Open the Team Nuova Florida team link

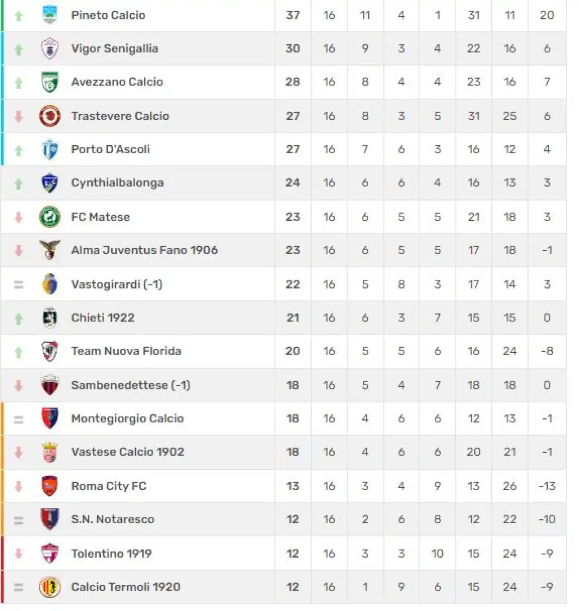click(126, 351)
